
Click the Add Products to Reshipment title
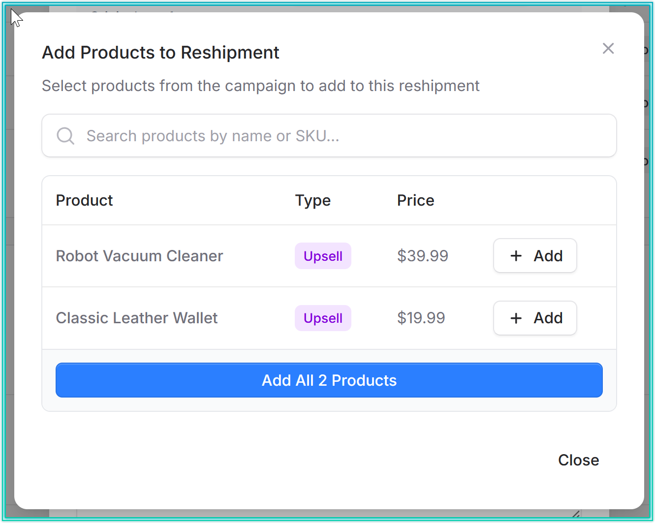160,53
